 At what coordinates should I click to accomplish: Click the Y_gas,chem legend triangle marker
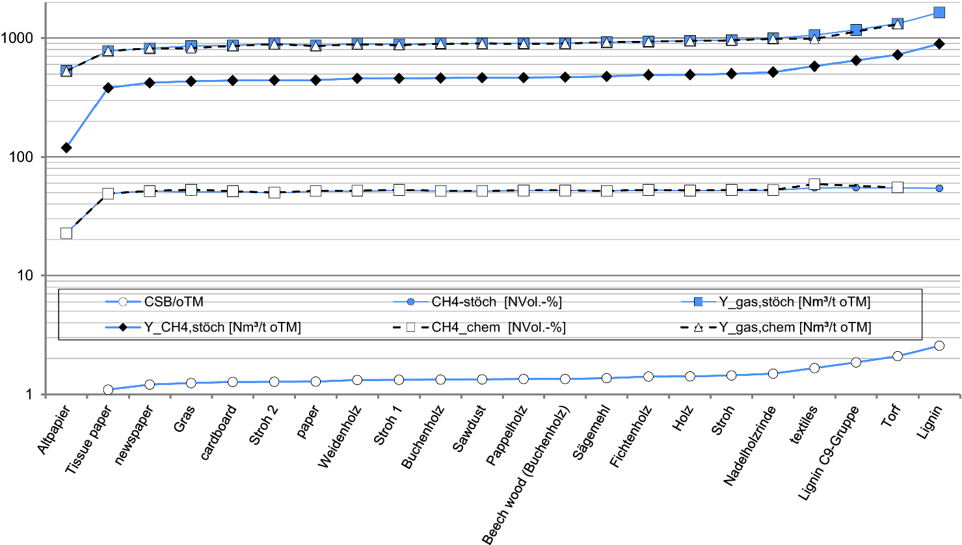698,327
